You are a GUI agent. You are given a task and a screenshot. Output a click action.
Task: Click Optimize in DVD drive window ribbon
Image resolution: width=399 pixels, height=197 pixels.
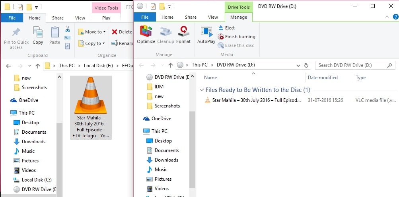pos(146,34)
